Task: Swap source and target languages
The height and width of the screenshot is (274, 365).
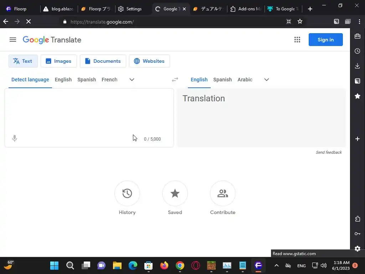Action: coord(175,80)
